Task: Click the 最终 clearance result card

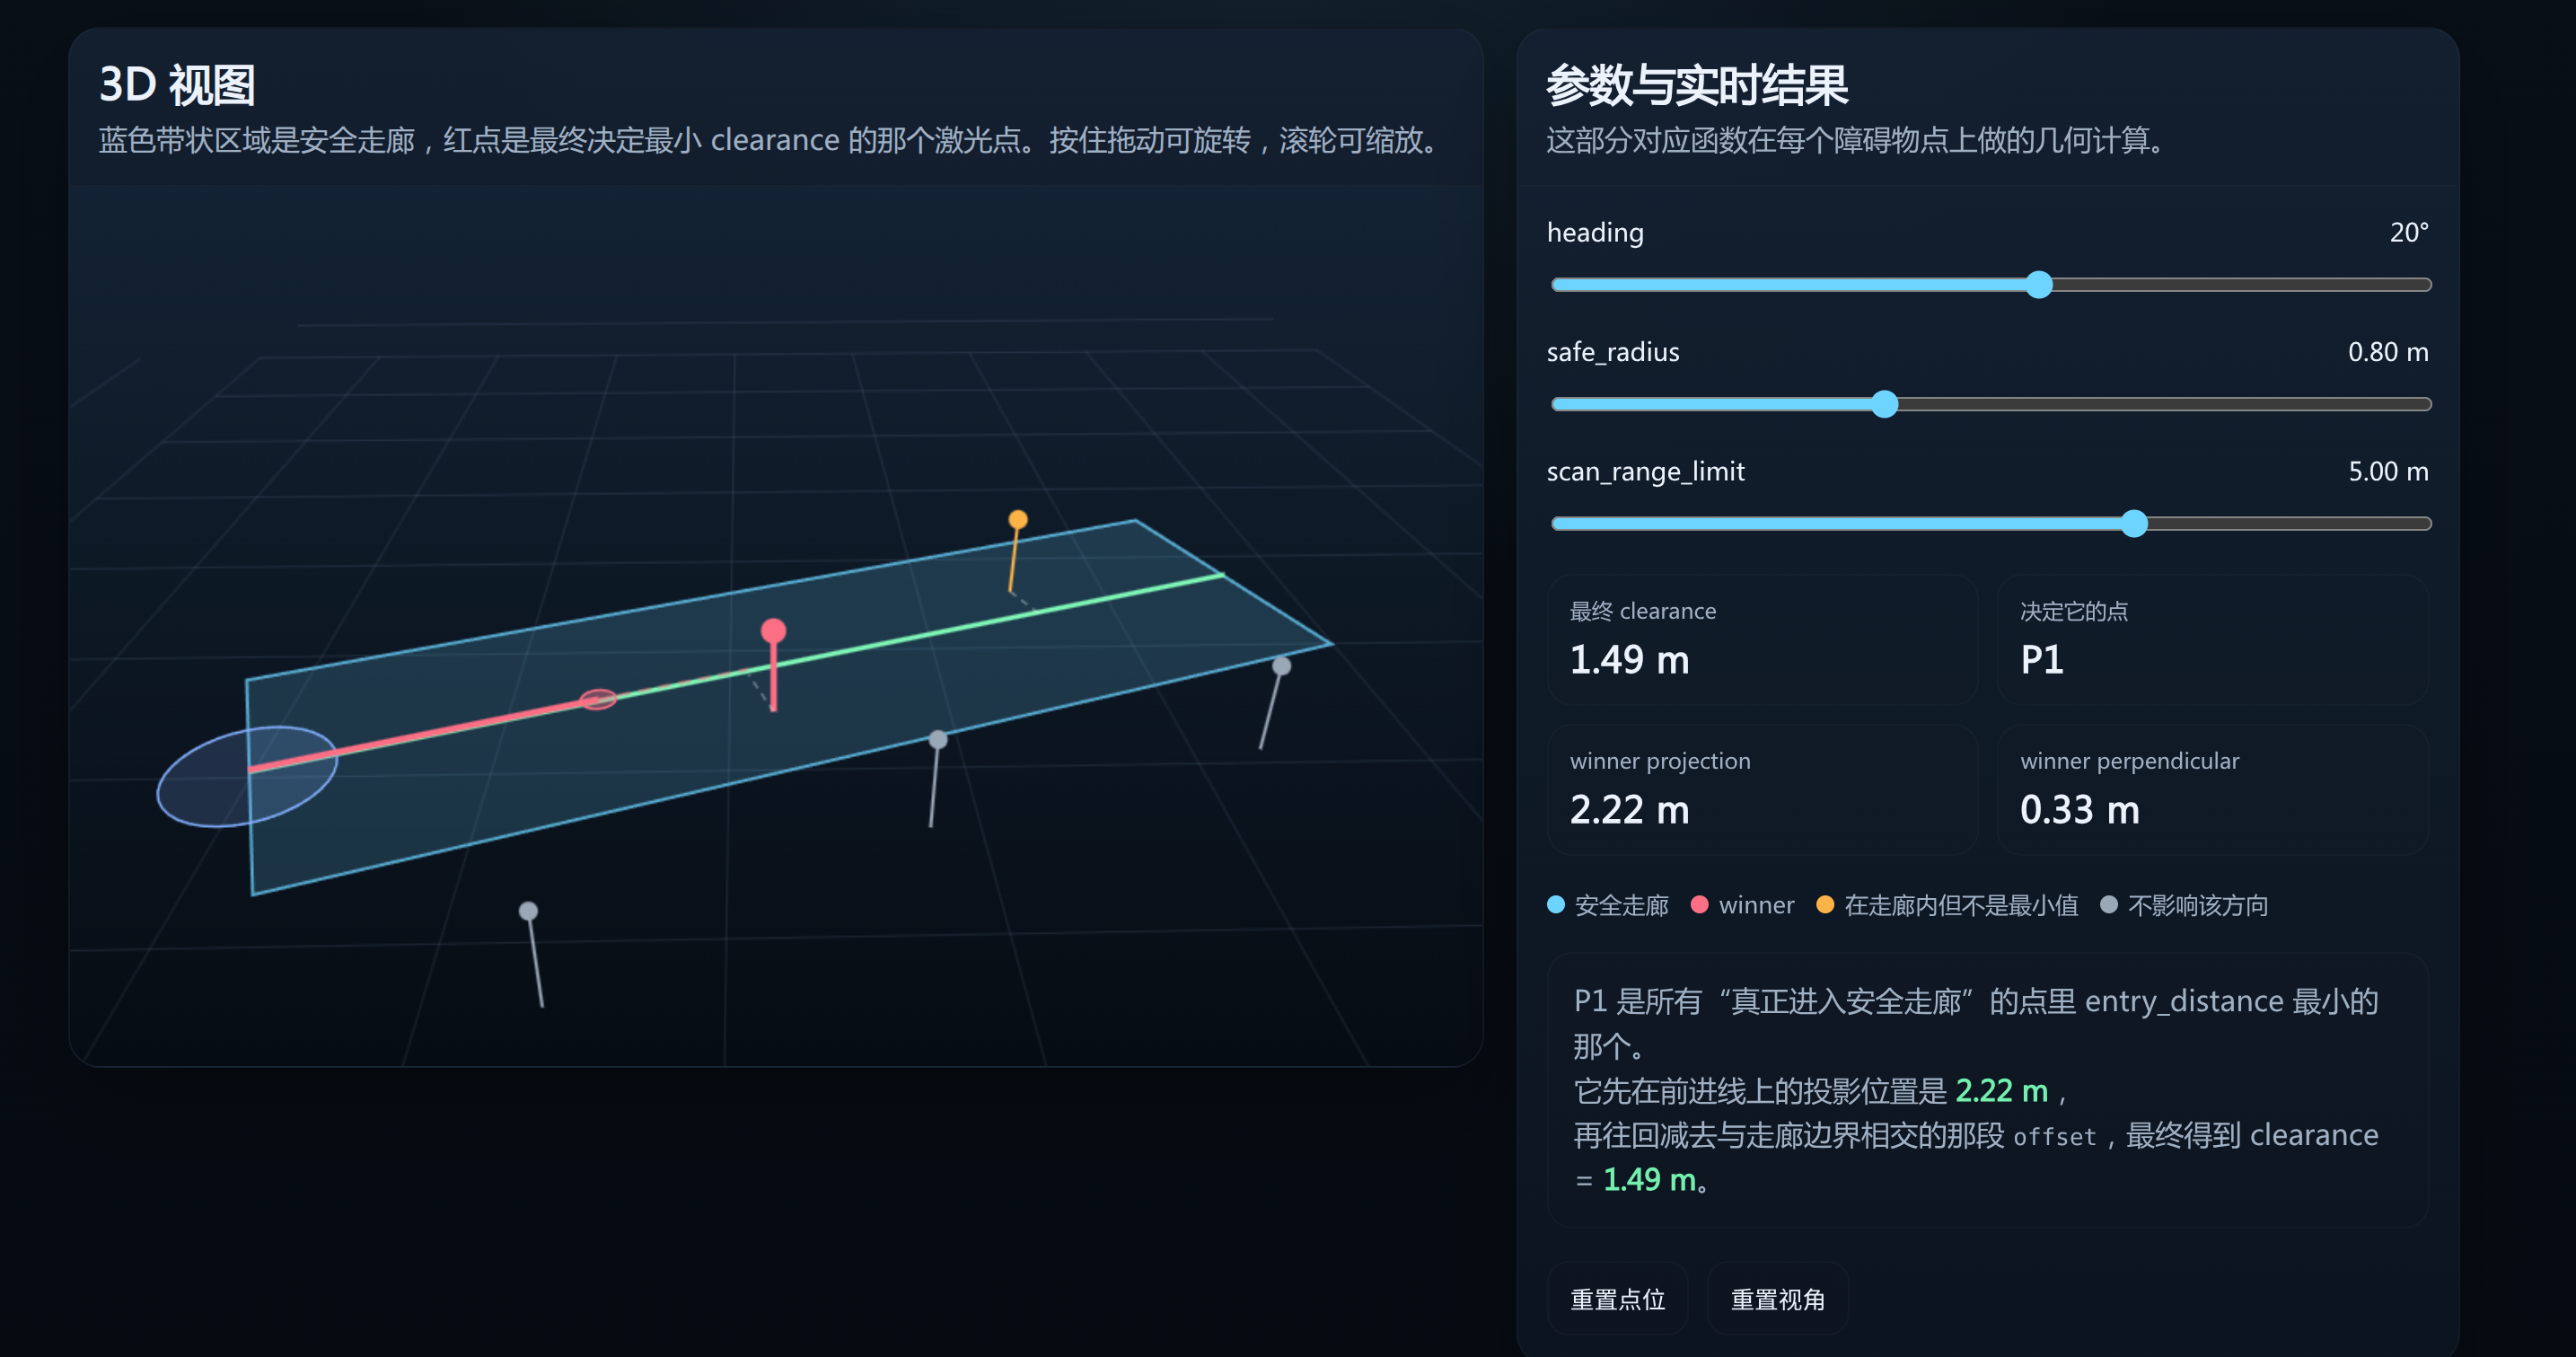Action: [1762, 640]
